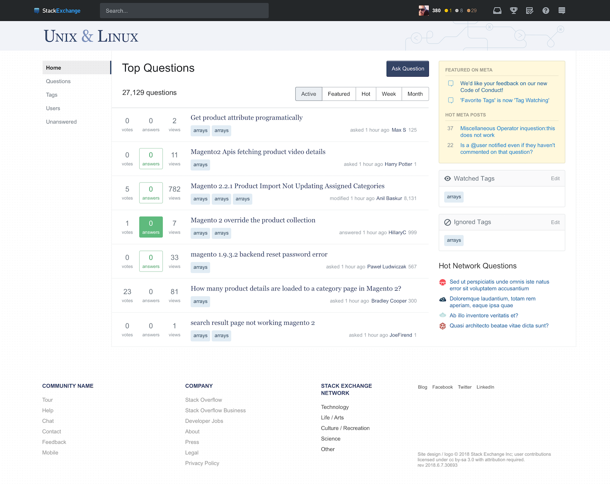Screen dimensions: 610x484
Task: Open the achievements trophy icon
Action: tap(514, 11)
